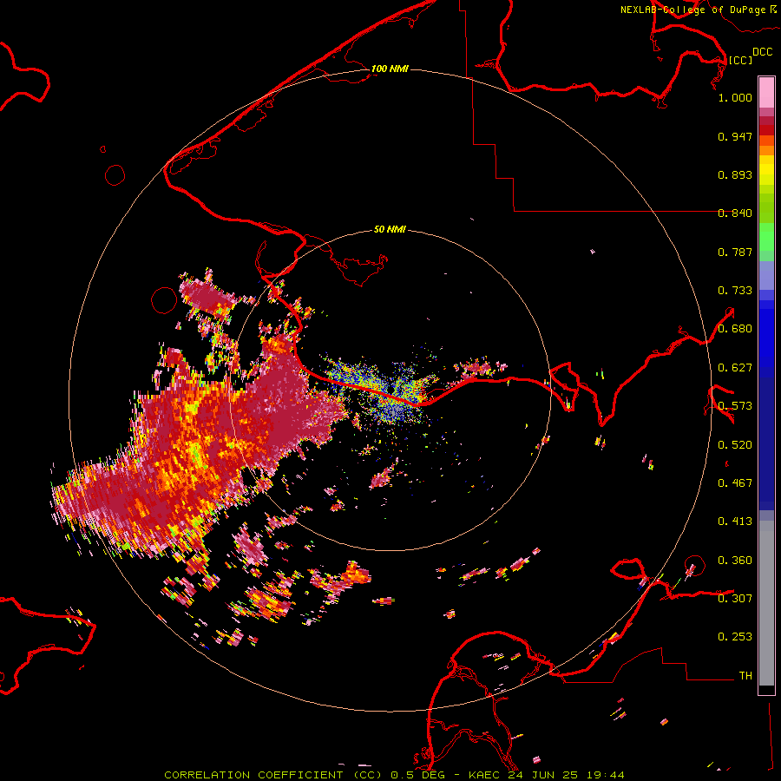
Task: Click the 0.627 scale value
Action: pyautogui.click(x=735, y=368)
